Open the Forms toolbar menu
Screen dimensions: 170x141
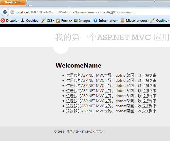(66, 21)
